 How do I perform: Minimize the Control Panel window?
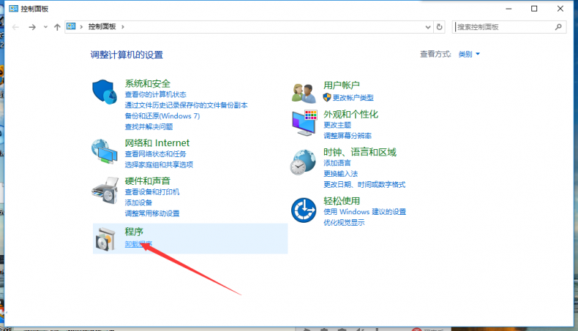click(508, 9)
